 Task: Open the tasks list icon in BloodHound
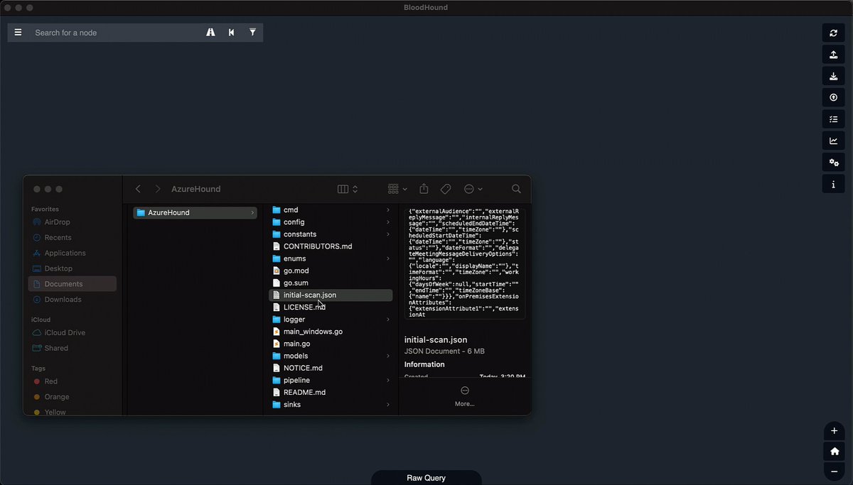(834, 119)
